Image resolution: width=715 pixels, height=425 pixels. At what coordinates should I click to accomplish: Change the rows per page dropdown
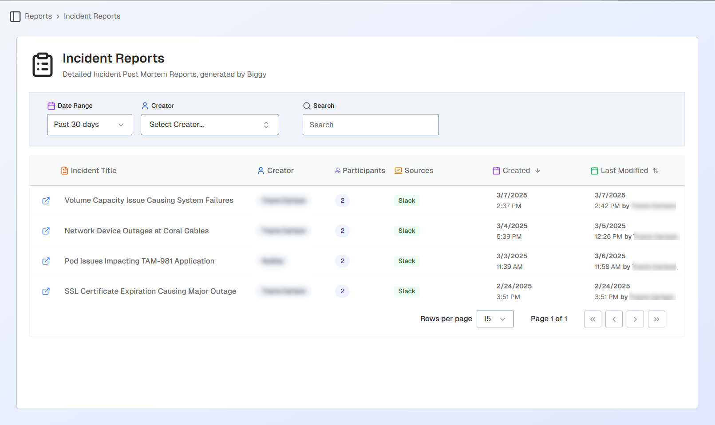point(495,319)
